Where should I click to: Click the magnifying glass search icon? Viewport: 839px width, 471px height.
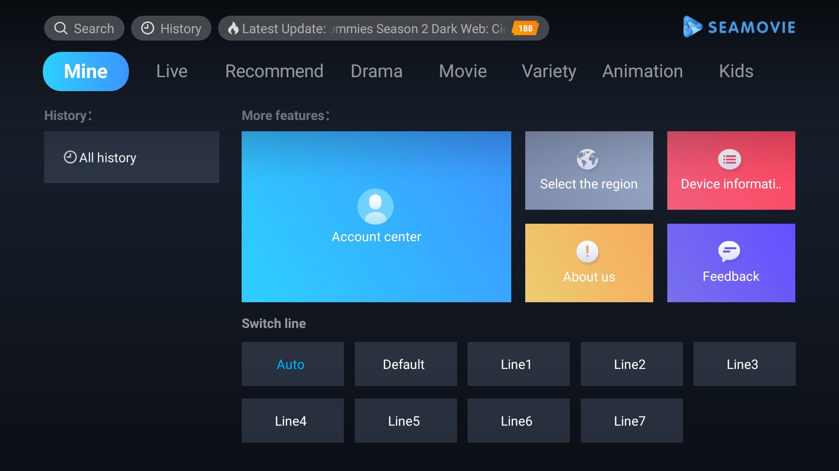tap(61, 28)
